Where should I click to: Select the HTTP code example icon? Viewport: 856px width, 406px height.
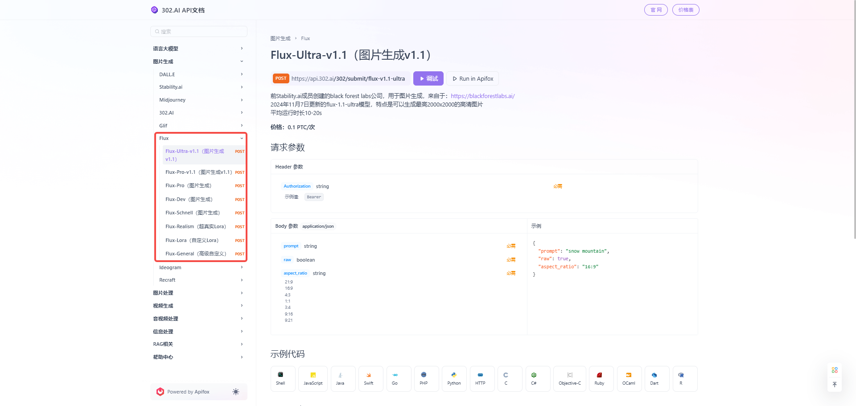[480, 375]
